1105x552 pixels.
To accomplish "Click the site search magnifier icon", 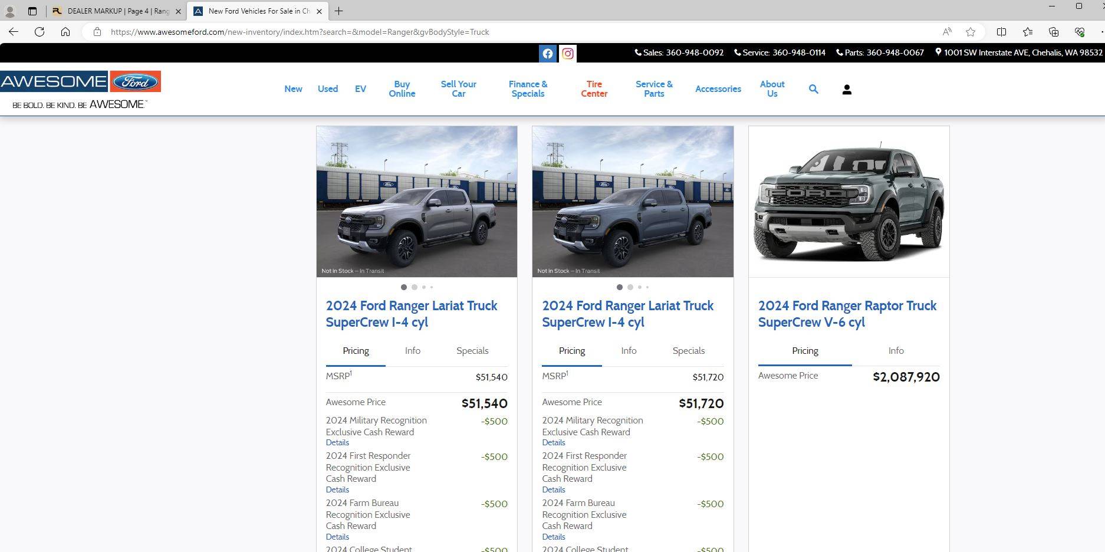I will pyautogui.click(x=813, y=89).
